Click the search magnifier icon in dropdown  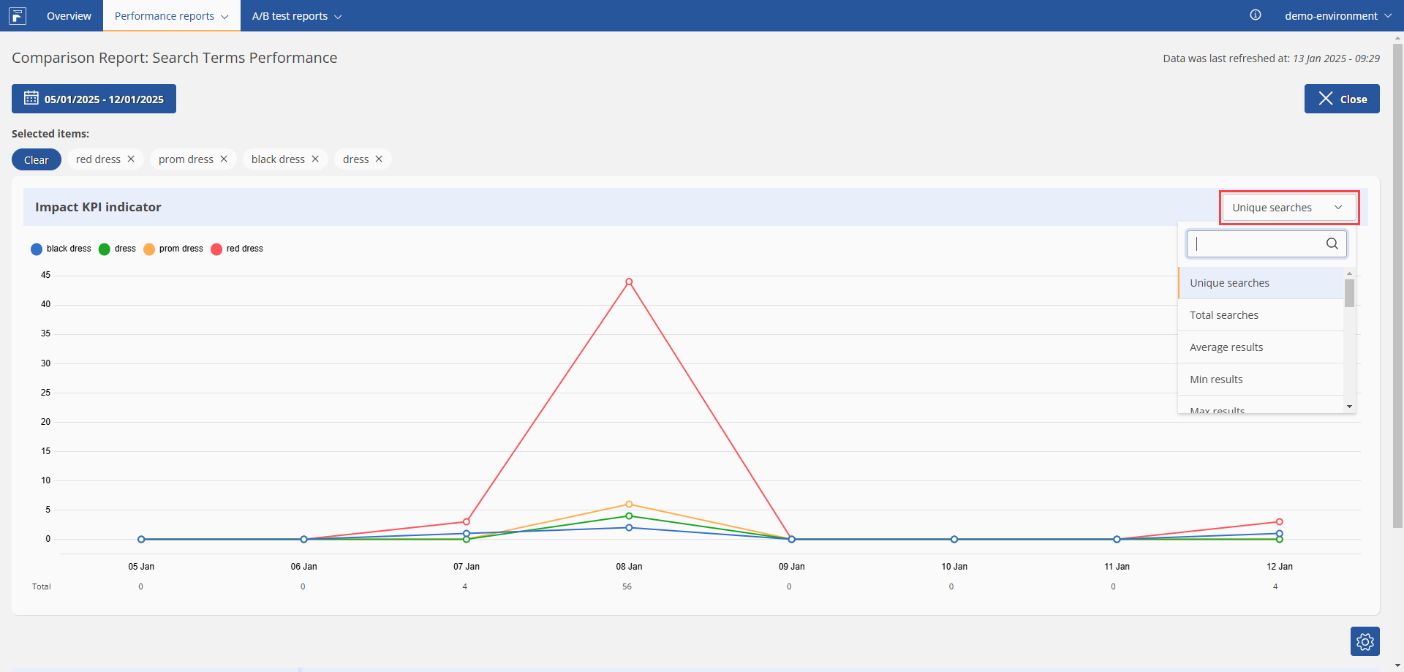tap(1332, 243)
